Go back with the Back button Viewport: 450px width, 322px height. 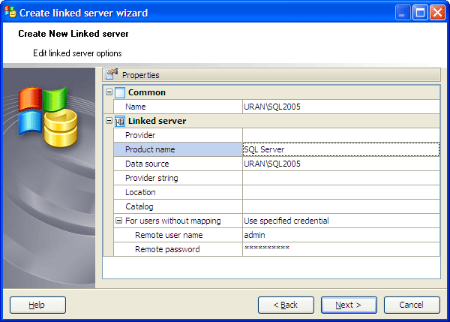286,305
